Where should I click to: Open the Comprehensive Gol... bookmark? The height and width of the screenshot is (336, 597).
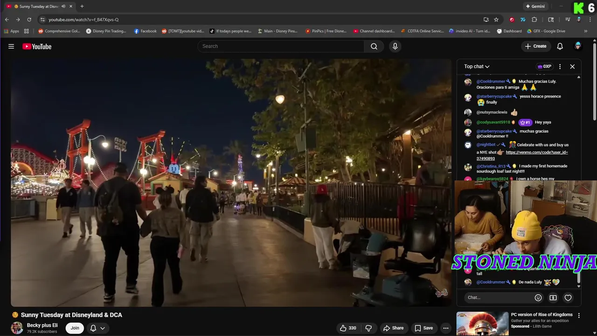coord(59,31)
